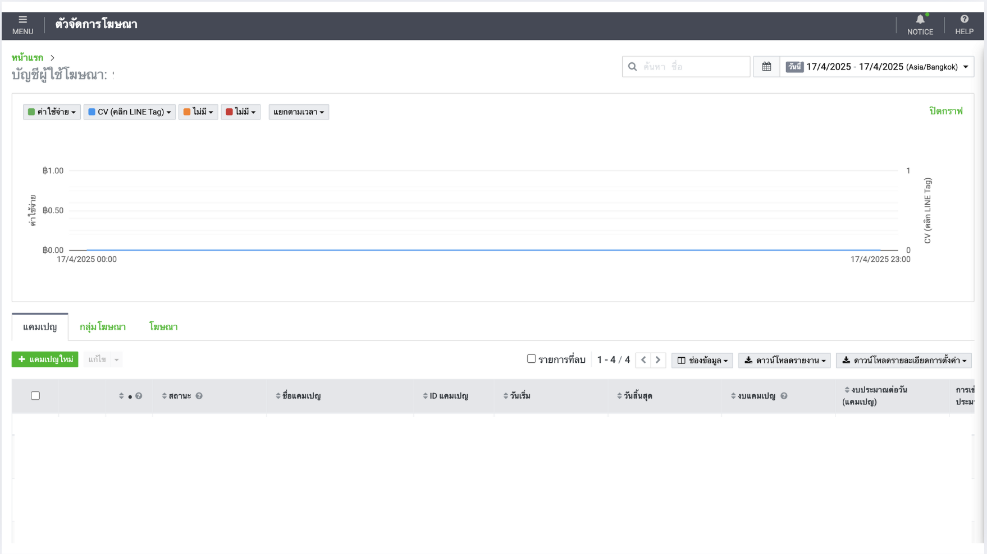Click the calendar icon beside date range
This screenshot has width=987, height=554.
pyautogui.click(x=766, y=67)
